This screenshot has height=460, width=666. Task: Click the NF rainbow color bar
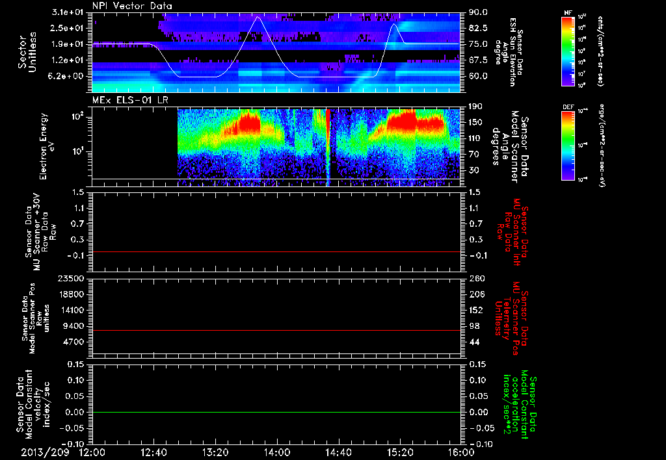[568, 51]
